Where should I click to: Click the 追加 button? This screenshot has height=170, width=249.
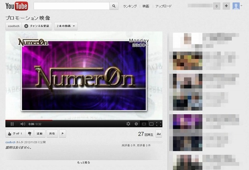40,134
